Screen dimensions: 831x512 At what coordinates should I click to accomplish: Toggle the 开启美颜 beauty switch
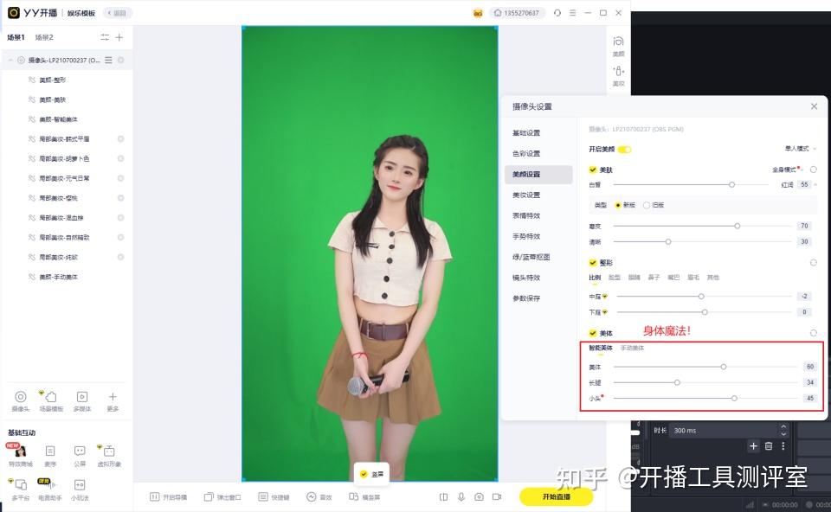[625, 149]
